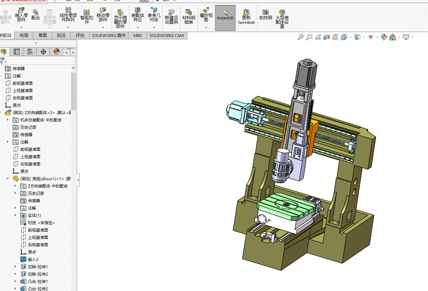
Task: Open the DimXpert crosshair manager tab
Action: click(x=43, y=52)
